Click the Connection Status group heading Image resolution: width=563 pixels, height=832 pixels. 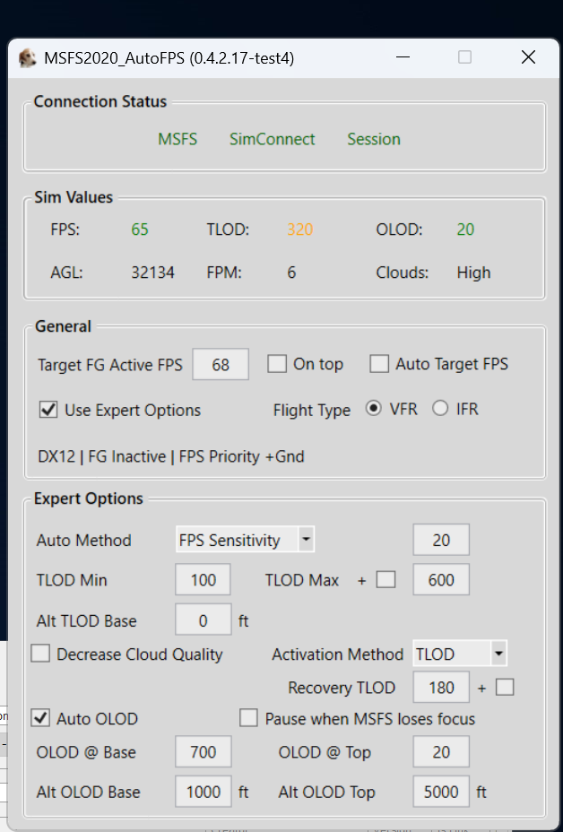pos(100,101)
